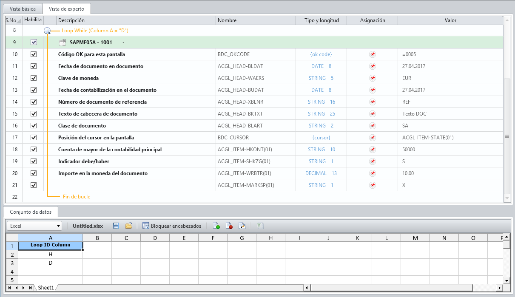Click the Loop While circular icon

click(x=48, y=31)
